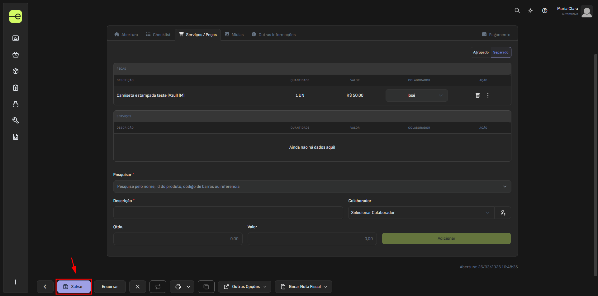598x296 pixels.
Task: Click the page vertical scrollbar
Action: pos(596,165)
